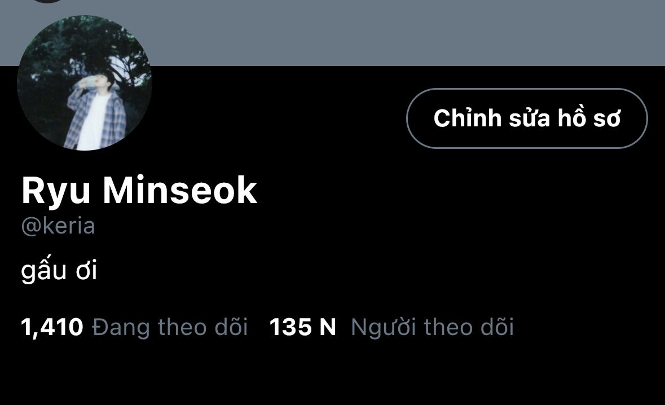Viewport: 665px width, 405px height.
Task: Open the circular profile avatar photo
Action: (x=85, y=83)
